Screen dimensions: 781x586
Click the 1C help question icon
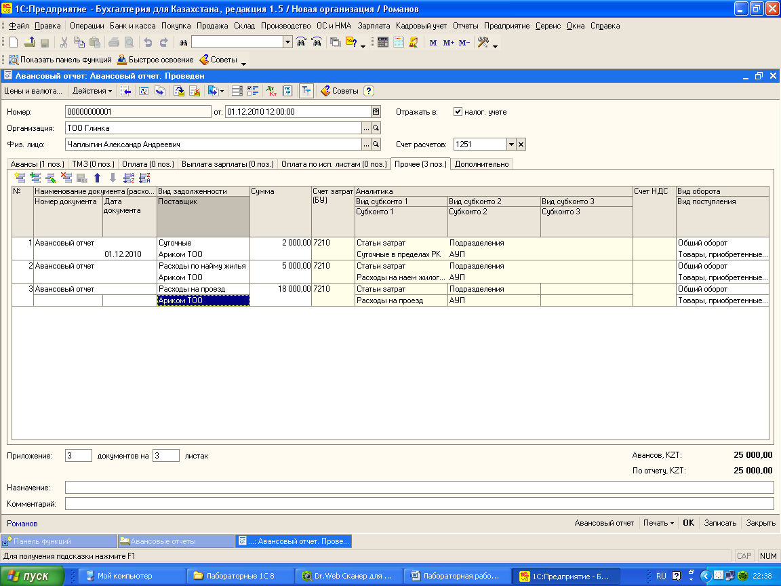point(351,42)
